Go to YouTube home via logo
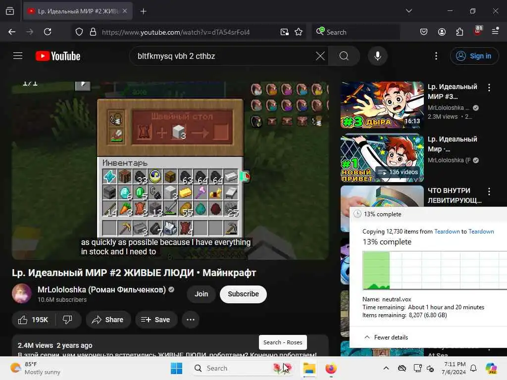The width and height of the screenshot is (507, 380). (x=58, y=56)
